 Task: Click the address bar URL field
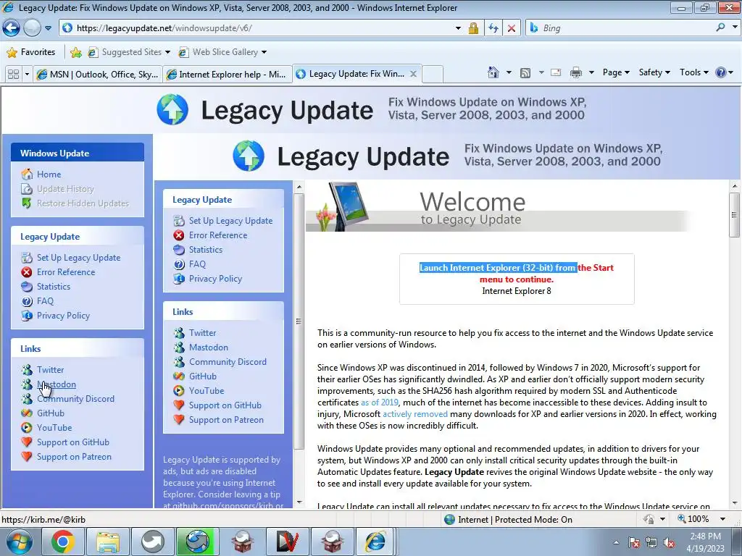coord(257,28)
